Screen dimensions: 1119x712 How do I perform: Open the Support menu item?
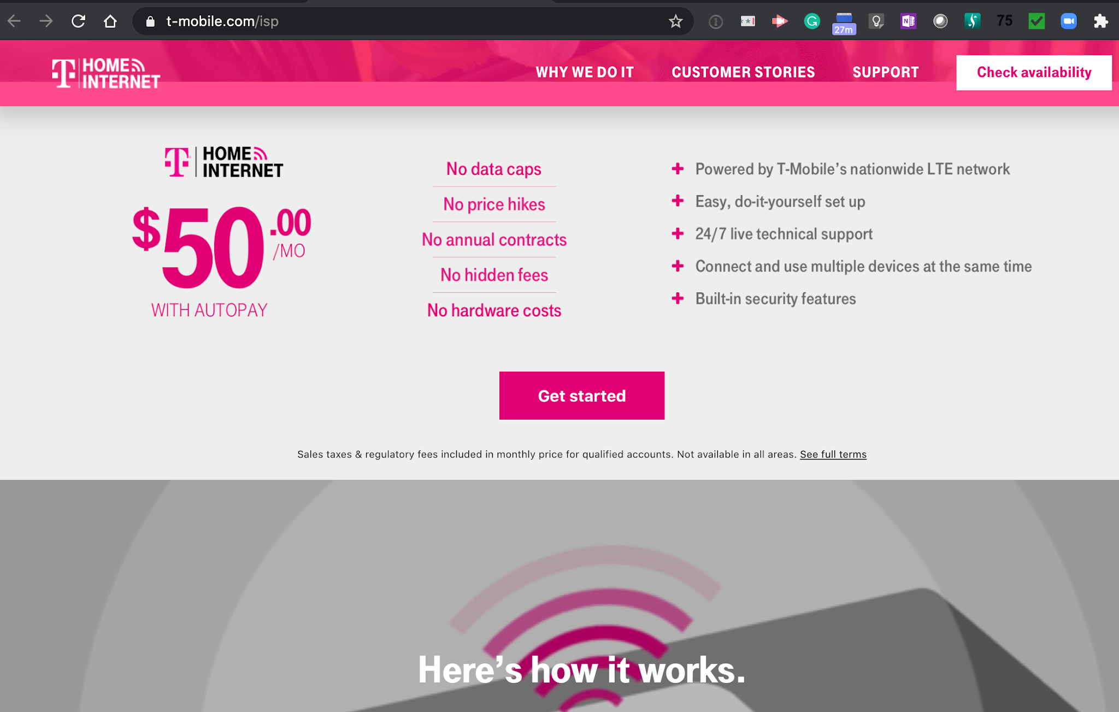click(886, 72)
